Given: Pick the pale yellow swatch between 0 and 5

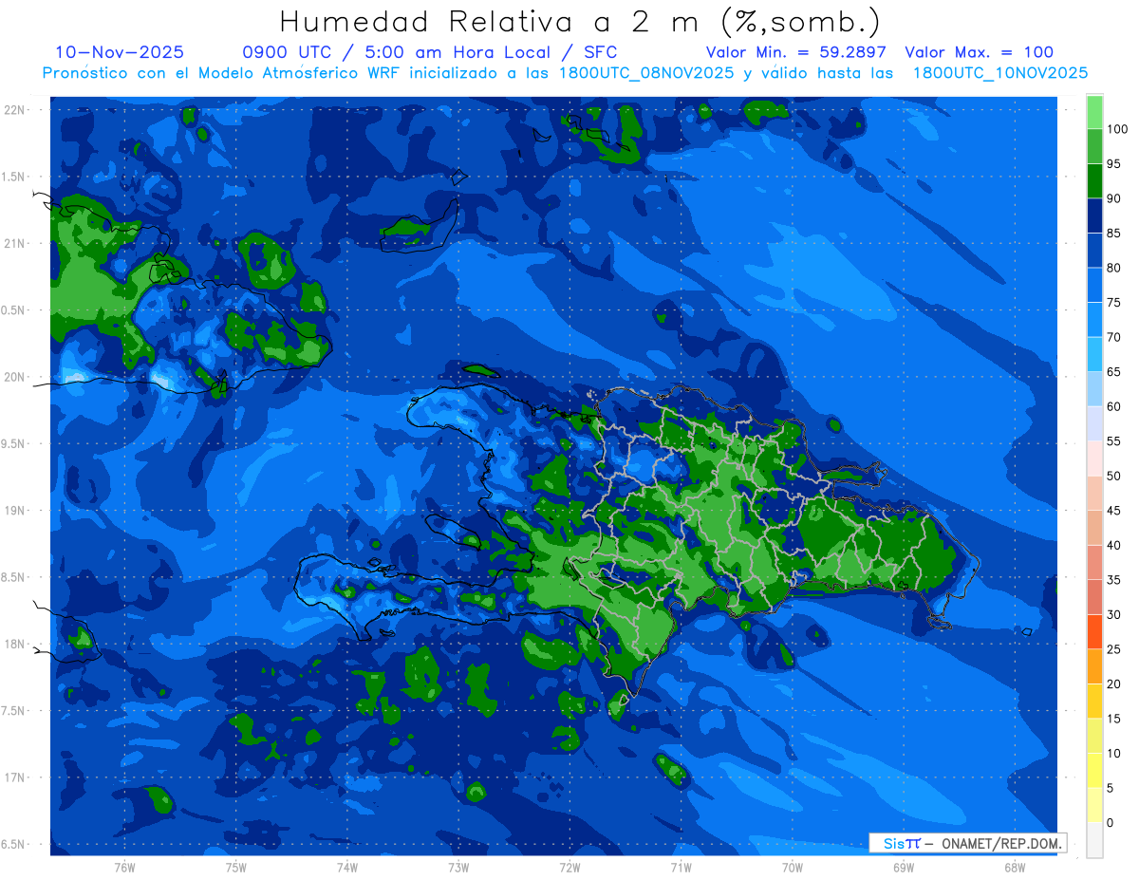Looking at the screenshot, I should pyautogui.click(x=1094, y=805).
